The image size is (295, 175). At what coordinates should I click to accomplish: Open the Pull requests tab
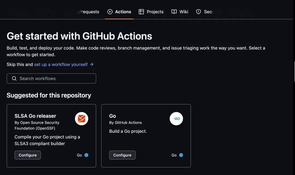point(89,12)
